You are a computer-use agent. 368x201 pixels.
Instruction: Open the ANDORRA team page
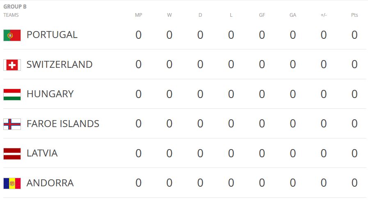50,183
